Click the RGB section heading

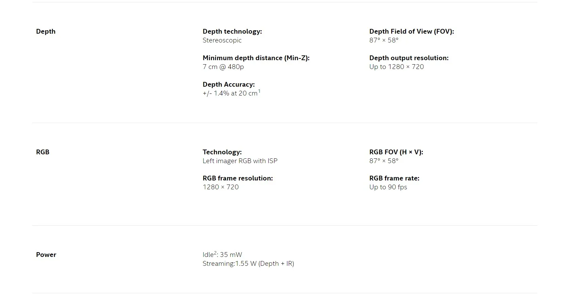click(x=43, y=152)
